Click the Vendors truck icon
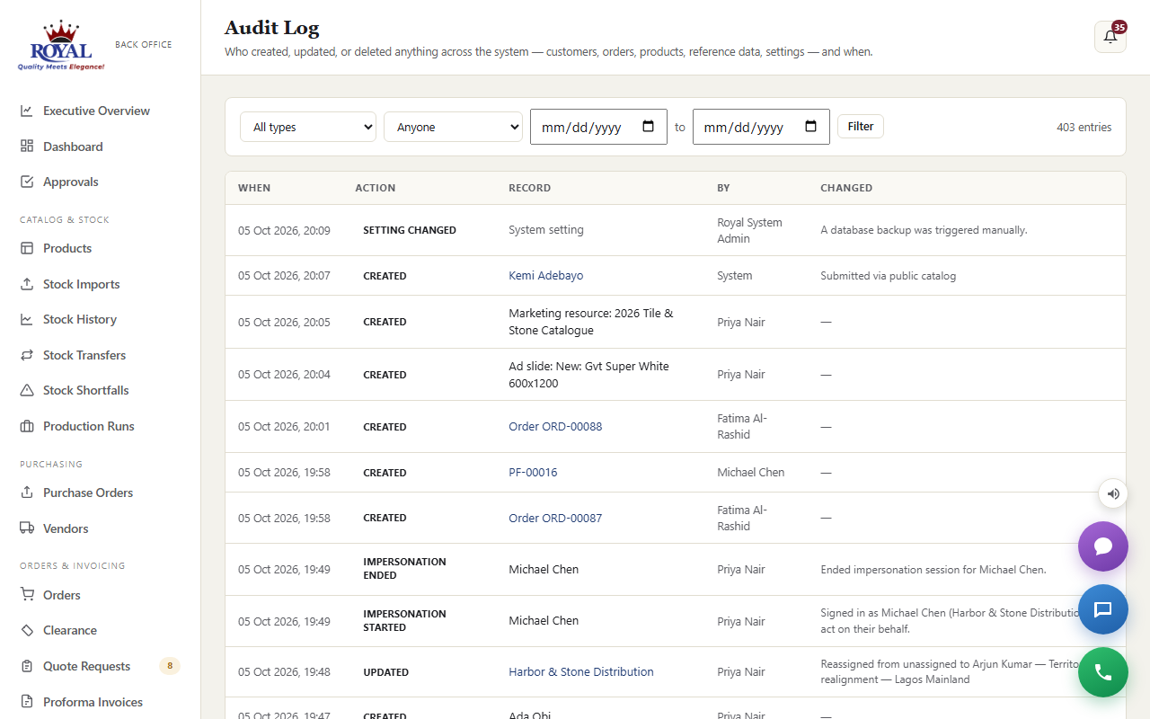This screenshot has width=1150, height=719. (27, 528)
